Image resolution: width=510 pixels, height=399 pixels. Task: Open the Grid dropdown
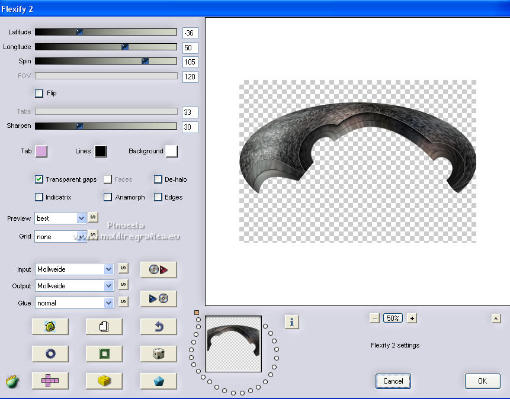click(x=60, y=236)
